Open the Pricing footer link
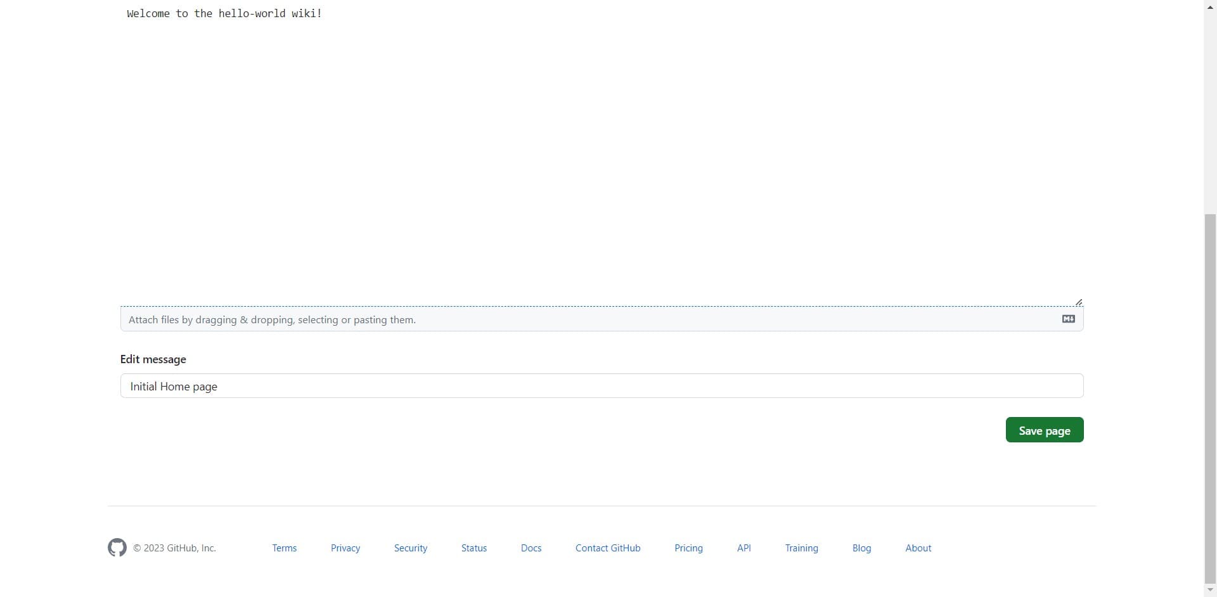Image resolution: width=1217 pixels, height=597 pixels. (688, 548)
